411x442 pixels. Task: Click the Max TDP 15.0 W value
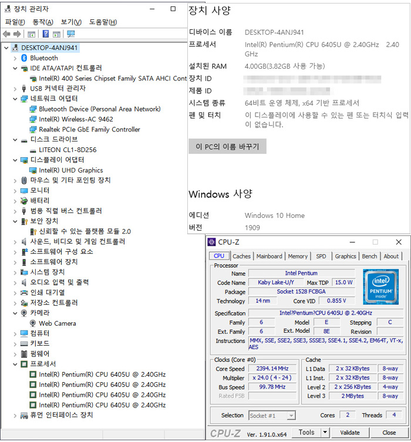click(343, 282)
